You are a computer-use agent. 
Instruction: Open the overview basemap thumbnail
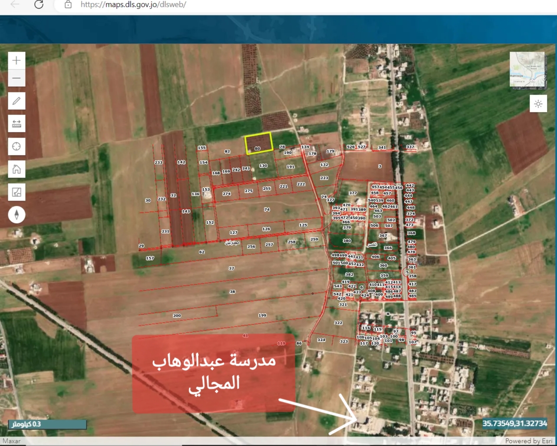[527, 69]
